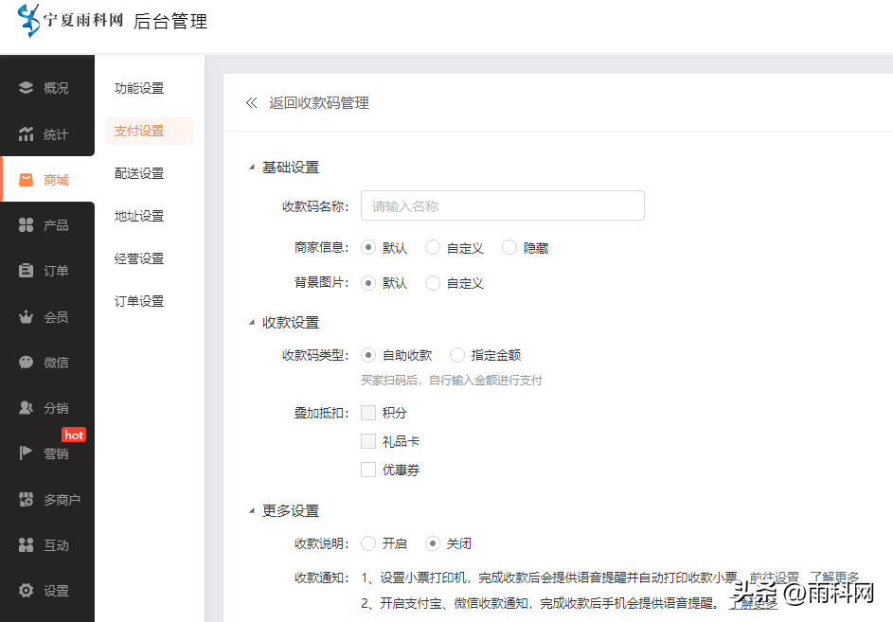The width and height of the screenshot is (893, 622).
Task: Collapse the 收款设置 section triangle
Action: pyautogui.click(x=251, y=323)
